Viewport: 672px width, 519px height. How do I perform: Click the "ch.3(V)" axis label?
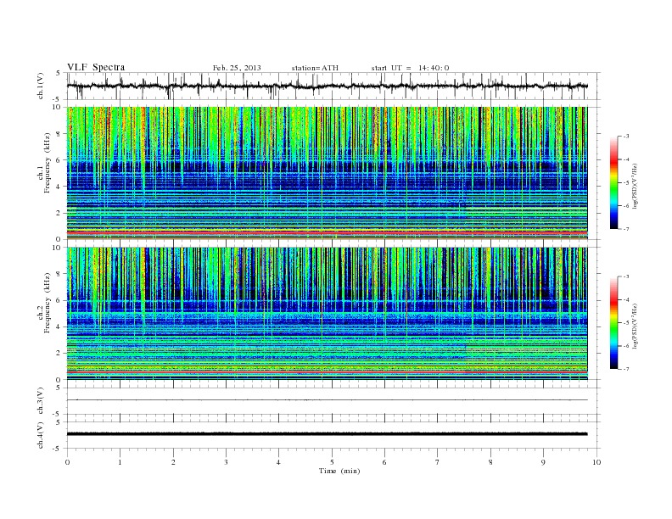pyautogui.click(x=41, y=401)
